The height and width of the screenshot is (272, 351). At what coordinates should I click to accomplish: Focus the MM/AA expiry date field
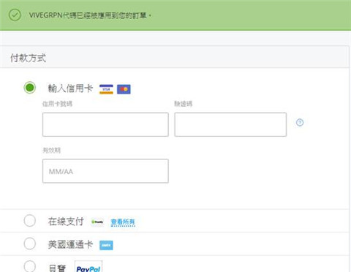click(x=105, y=171)
